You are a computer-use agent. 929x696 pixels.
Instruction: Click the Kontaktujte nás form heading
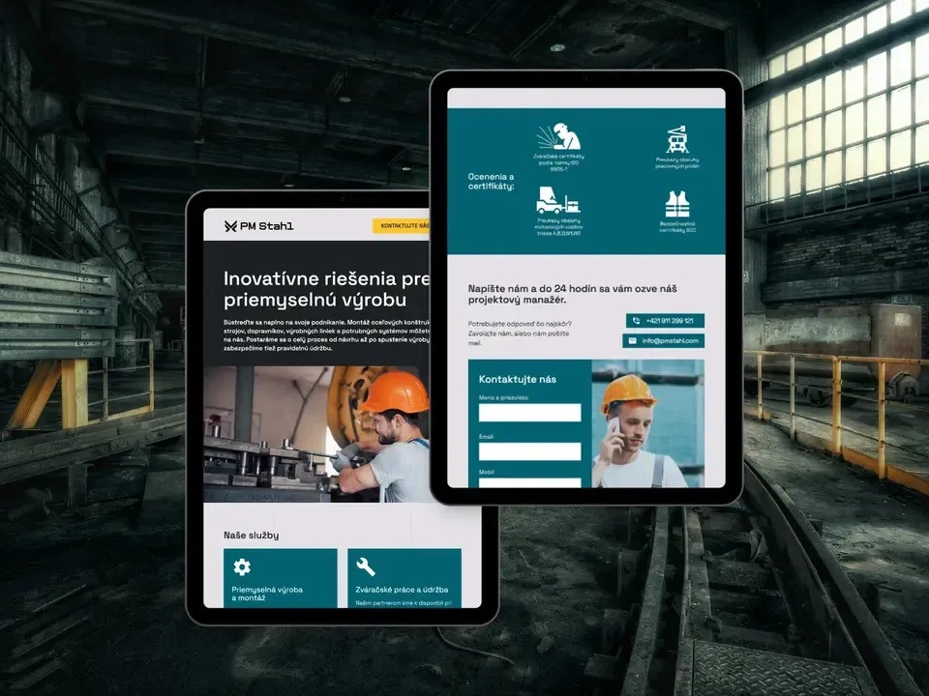517,379
